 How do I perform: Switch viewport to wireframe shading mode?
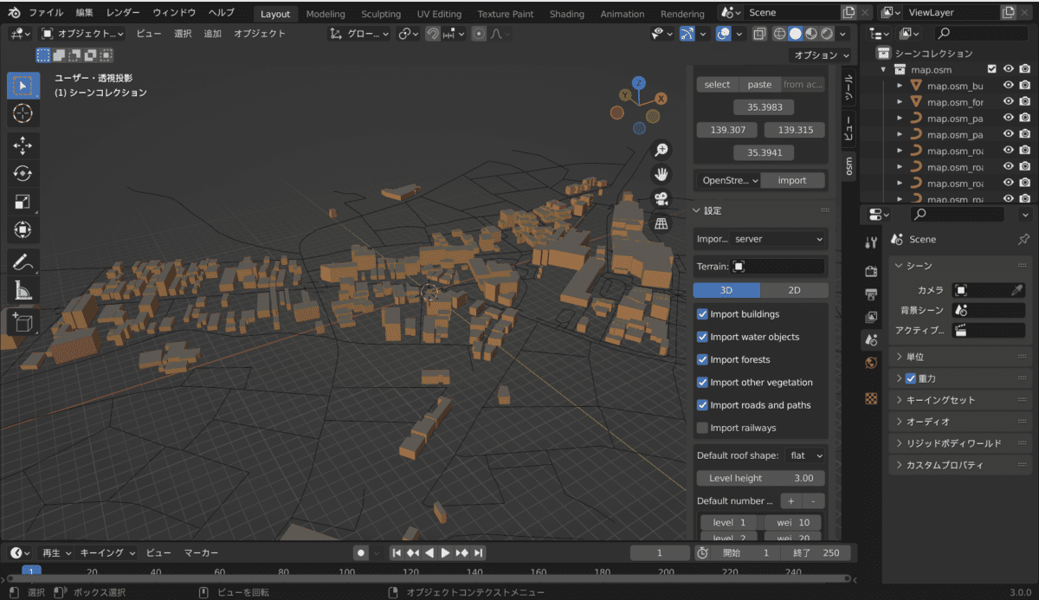(779, 34)
